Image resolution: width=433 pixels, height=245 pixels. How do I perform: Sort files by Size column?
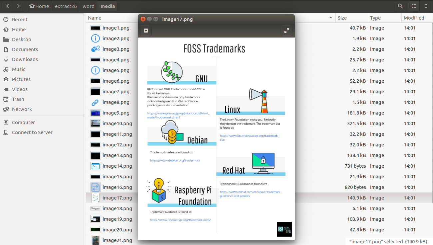coord(342,18)
